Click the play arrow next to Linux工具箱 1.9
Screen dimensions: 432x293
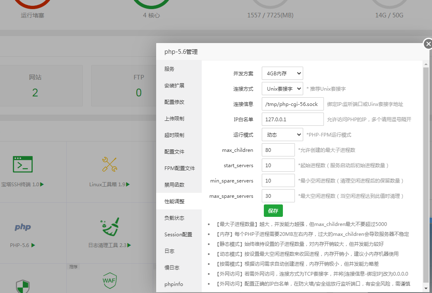(128, 185)
